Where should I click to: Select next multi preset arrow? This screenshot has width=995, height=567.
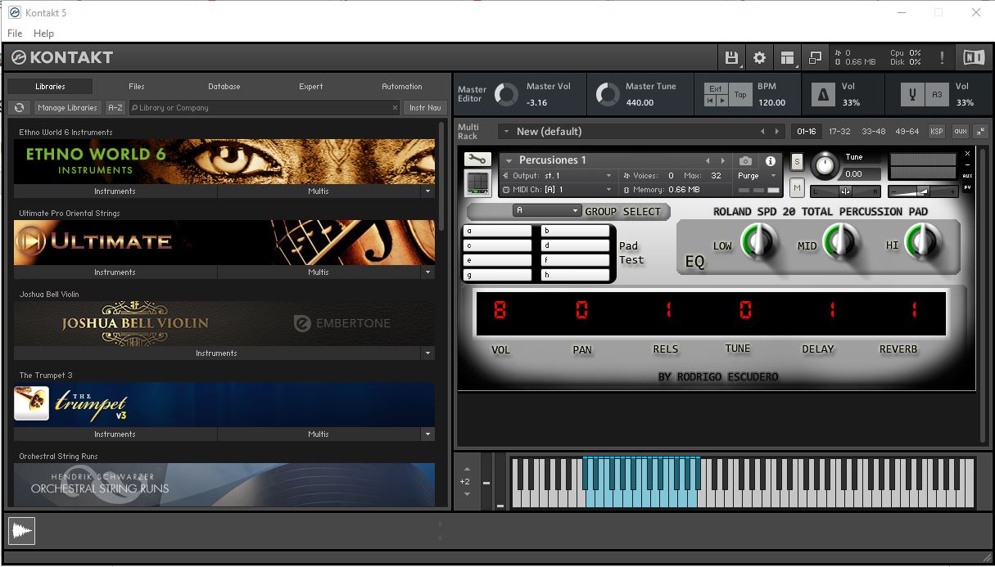pyautogui.click(x=778, y=131)
